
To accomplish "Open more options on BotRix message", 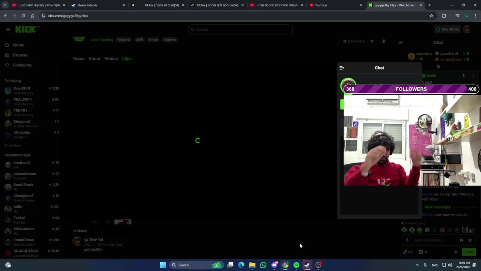I will tap(473, 76).
